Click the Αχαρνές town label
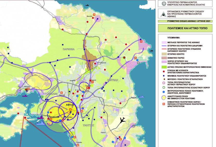 pos(73,81)
